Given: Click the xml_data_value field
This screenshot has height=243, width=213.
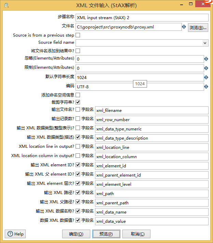Looking at the screenshot, I should coord(152,221).
